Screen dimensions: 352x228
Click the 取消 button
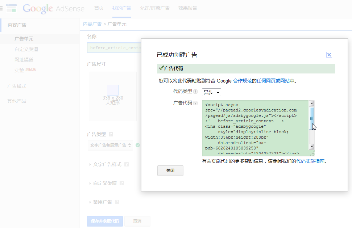tap(137, 221)
